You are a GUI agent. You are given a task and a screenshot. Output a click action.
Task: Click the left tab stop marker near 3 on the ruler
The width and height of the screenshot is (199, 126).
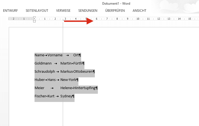[x=63, y=20]
